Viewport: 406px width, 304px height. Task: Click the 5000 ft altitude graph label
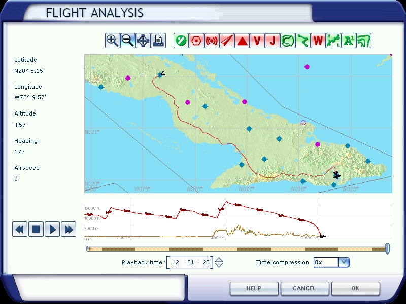click(x=91, y=229)
